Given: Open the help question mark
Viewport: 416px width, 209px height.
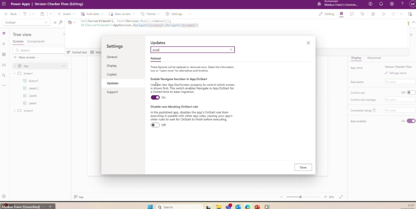Looking at the screenshot, I should tap(403, 4).
